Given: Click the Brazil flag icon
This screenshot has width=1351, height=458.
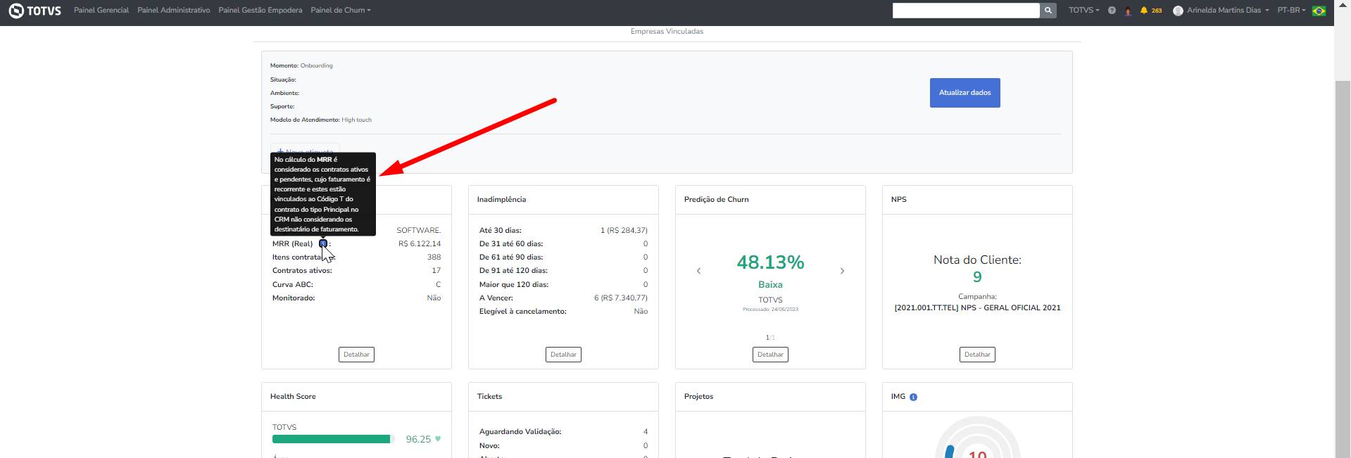Looking at the screenshot, I should coord(1319,11).
